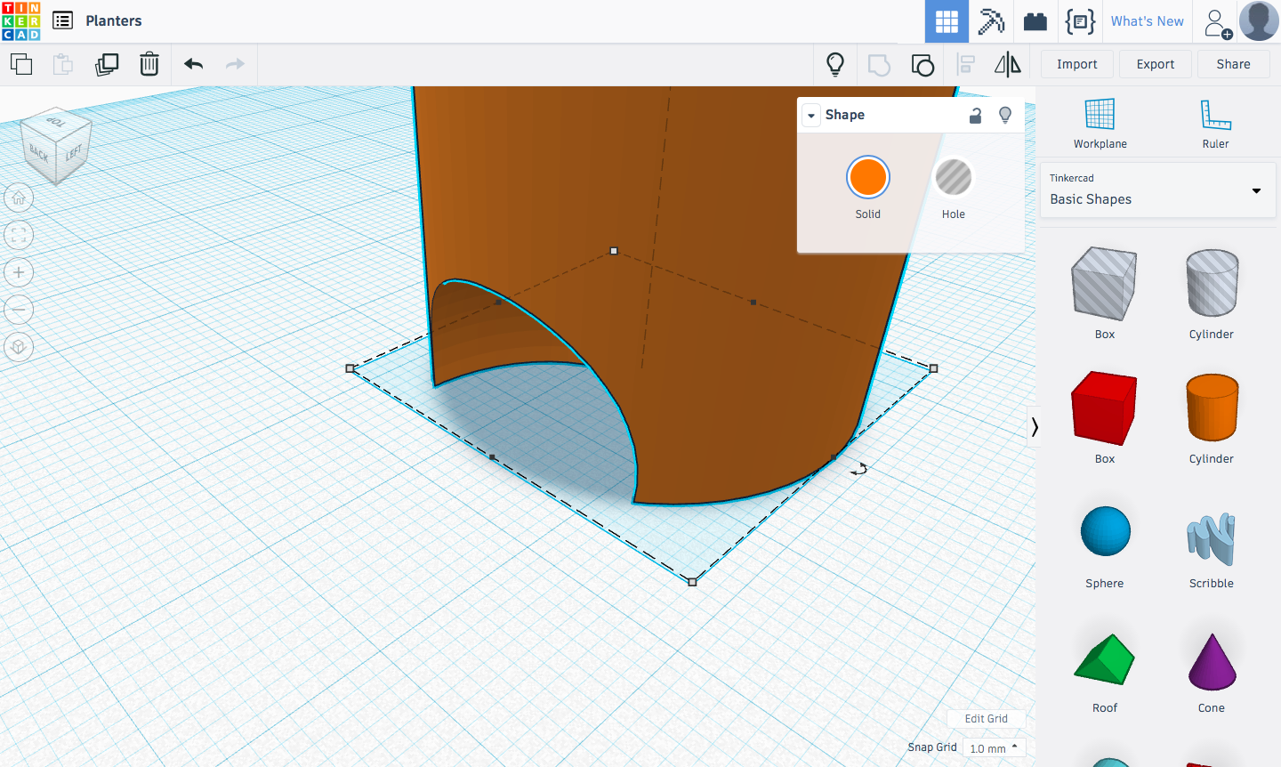Collapse the shapes side panel chevron
This screenshot has width=1281, height=767.
tap(1034, 427)
